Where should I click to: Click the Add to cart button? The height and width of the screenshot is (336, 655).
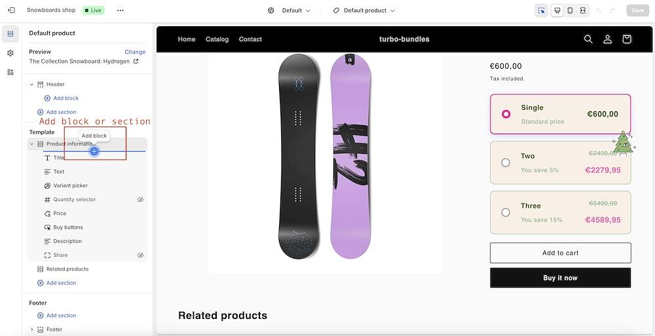point(560,253)
